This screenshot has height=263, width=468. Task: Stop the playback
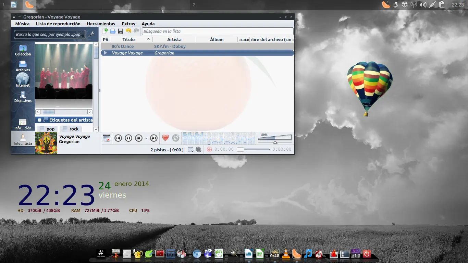(139, 138)
